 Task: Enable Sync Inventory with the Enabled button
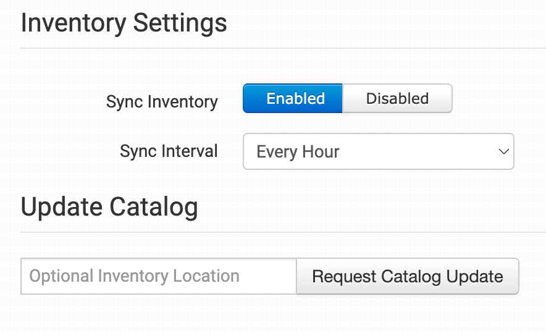[x=293, y=99]
